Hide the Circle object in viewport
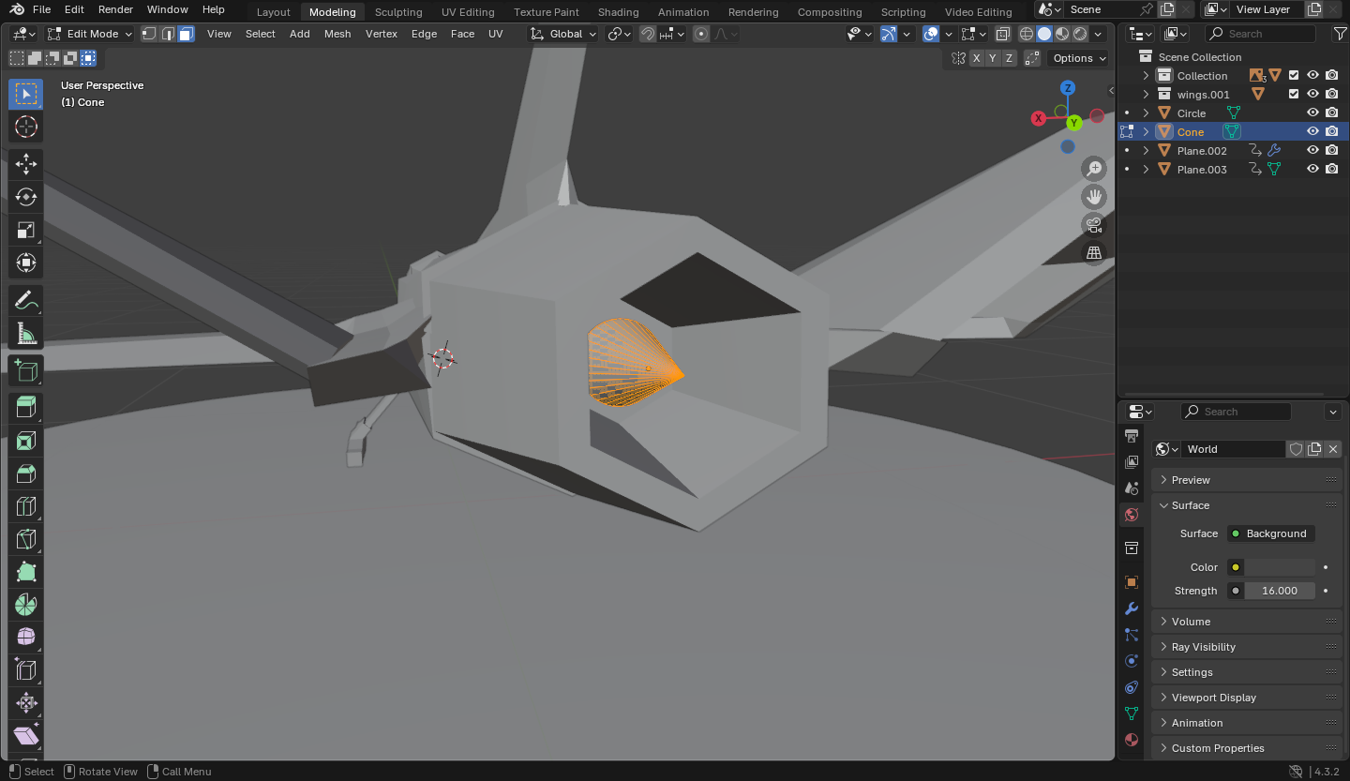Screen dimensions: 1350x781 1313,113
